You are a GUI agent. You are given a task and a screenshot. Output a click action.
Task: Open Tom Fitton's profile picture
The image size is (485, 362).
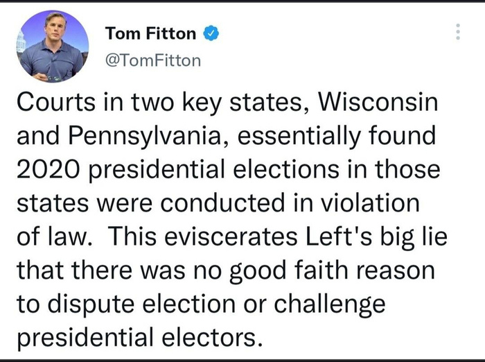(53, 46)
